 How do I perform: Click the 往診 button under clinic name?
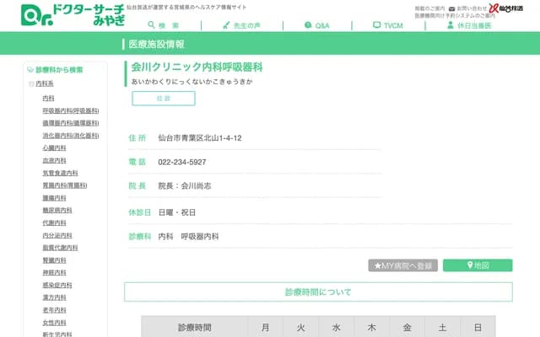[164, 99]
